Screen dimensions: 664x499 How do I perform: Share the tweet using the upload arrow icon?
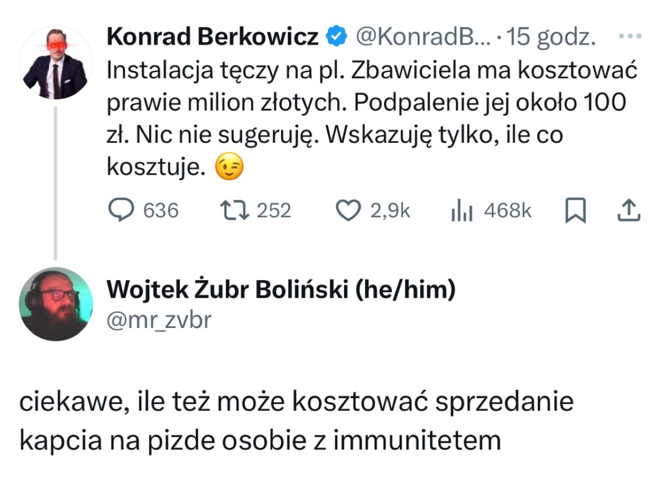point(629,210)
